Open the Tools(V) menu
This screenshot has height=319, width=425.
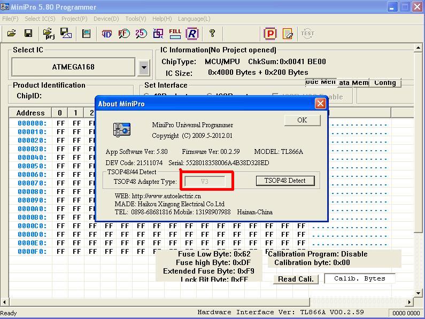(136, 19)
